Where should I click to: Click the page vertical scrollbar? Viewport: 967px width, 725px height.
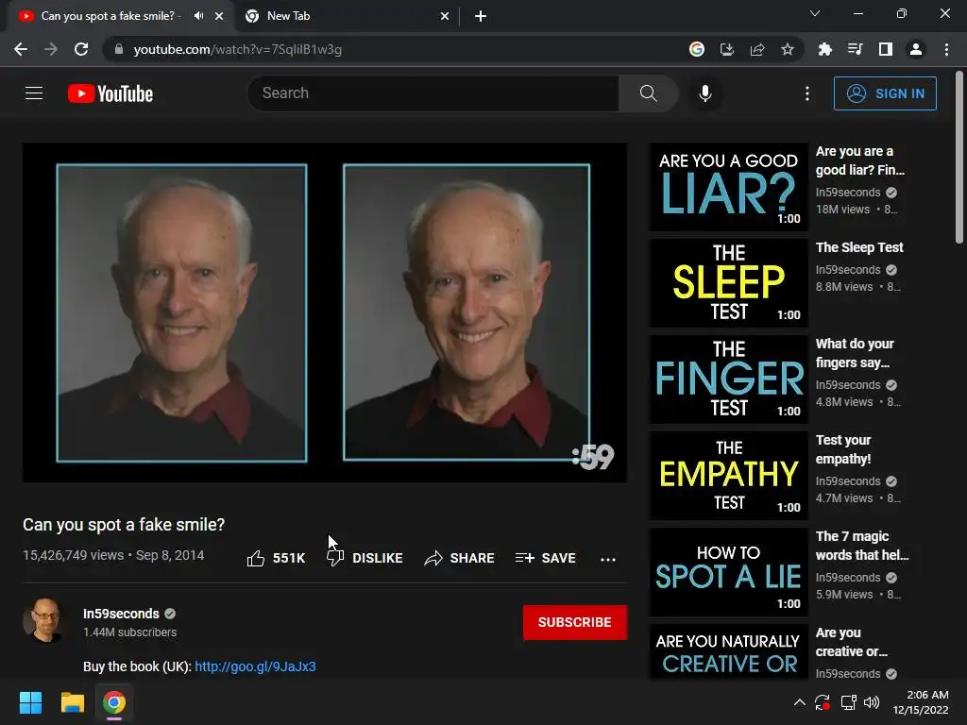pyautogui.click(x=959, y=157)
